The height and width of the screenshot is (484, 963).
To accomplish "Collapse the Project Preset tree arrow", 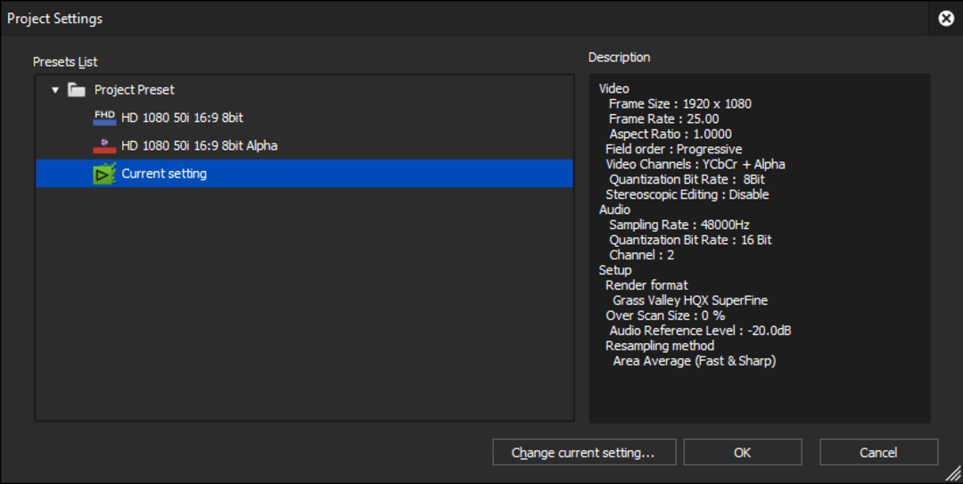I will pyautogui.click(x=55, y=90).
